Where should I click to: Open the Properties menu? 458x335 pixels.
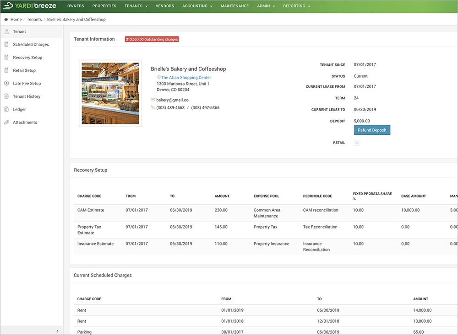tap(104, 6)
